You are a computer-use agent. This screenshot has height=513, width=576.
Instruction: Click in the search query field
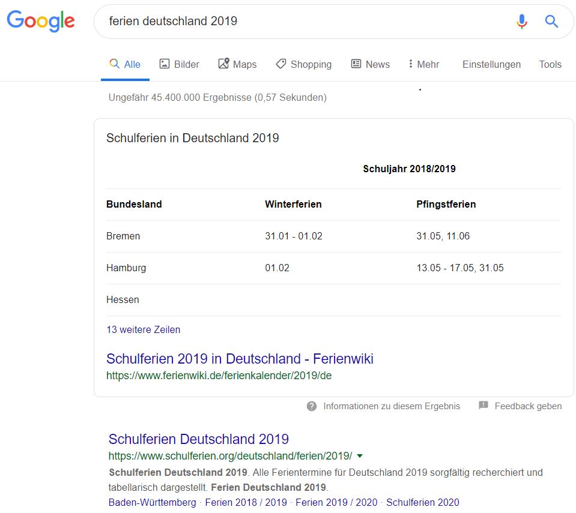click(300, 22)
